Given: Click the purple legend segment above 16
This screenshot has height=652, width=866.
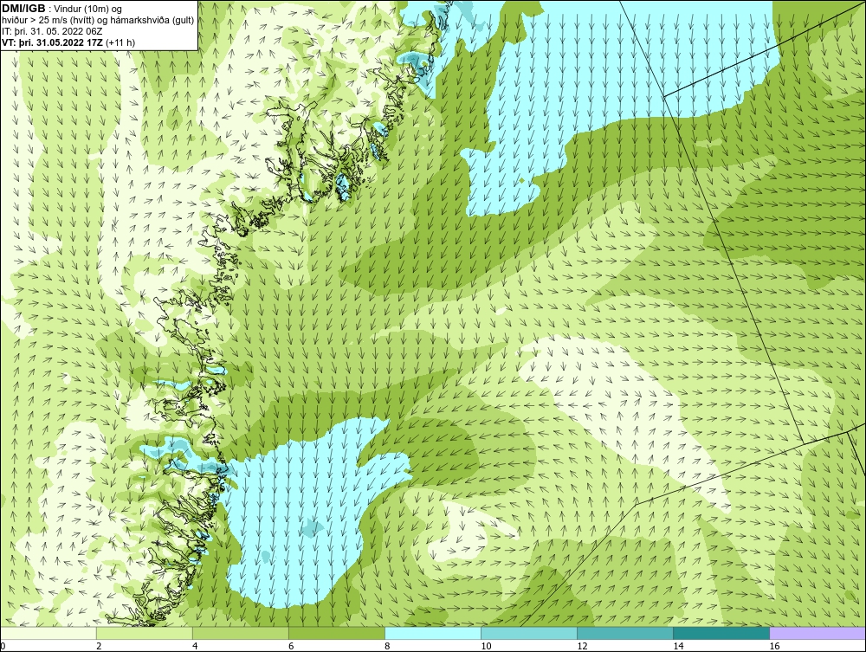Looking at the screenshot, I should pyautogui.click(x=818, y=633).
